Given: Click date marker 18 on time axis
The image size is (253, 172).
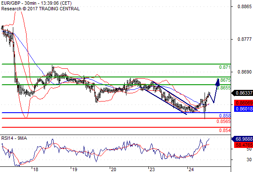Looking at the screenshot, I should coord(36,169).
